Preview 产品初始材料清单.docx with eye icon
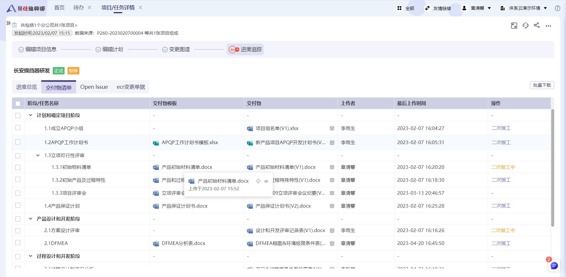 click(266, 181)
